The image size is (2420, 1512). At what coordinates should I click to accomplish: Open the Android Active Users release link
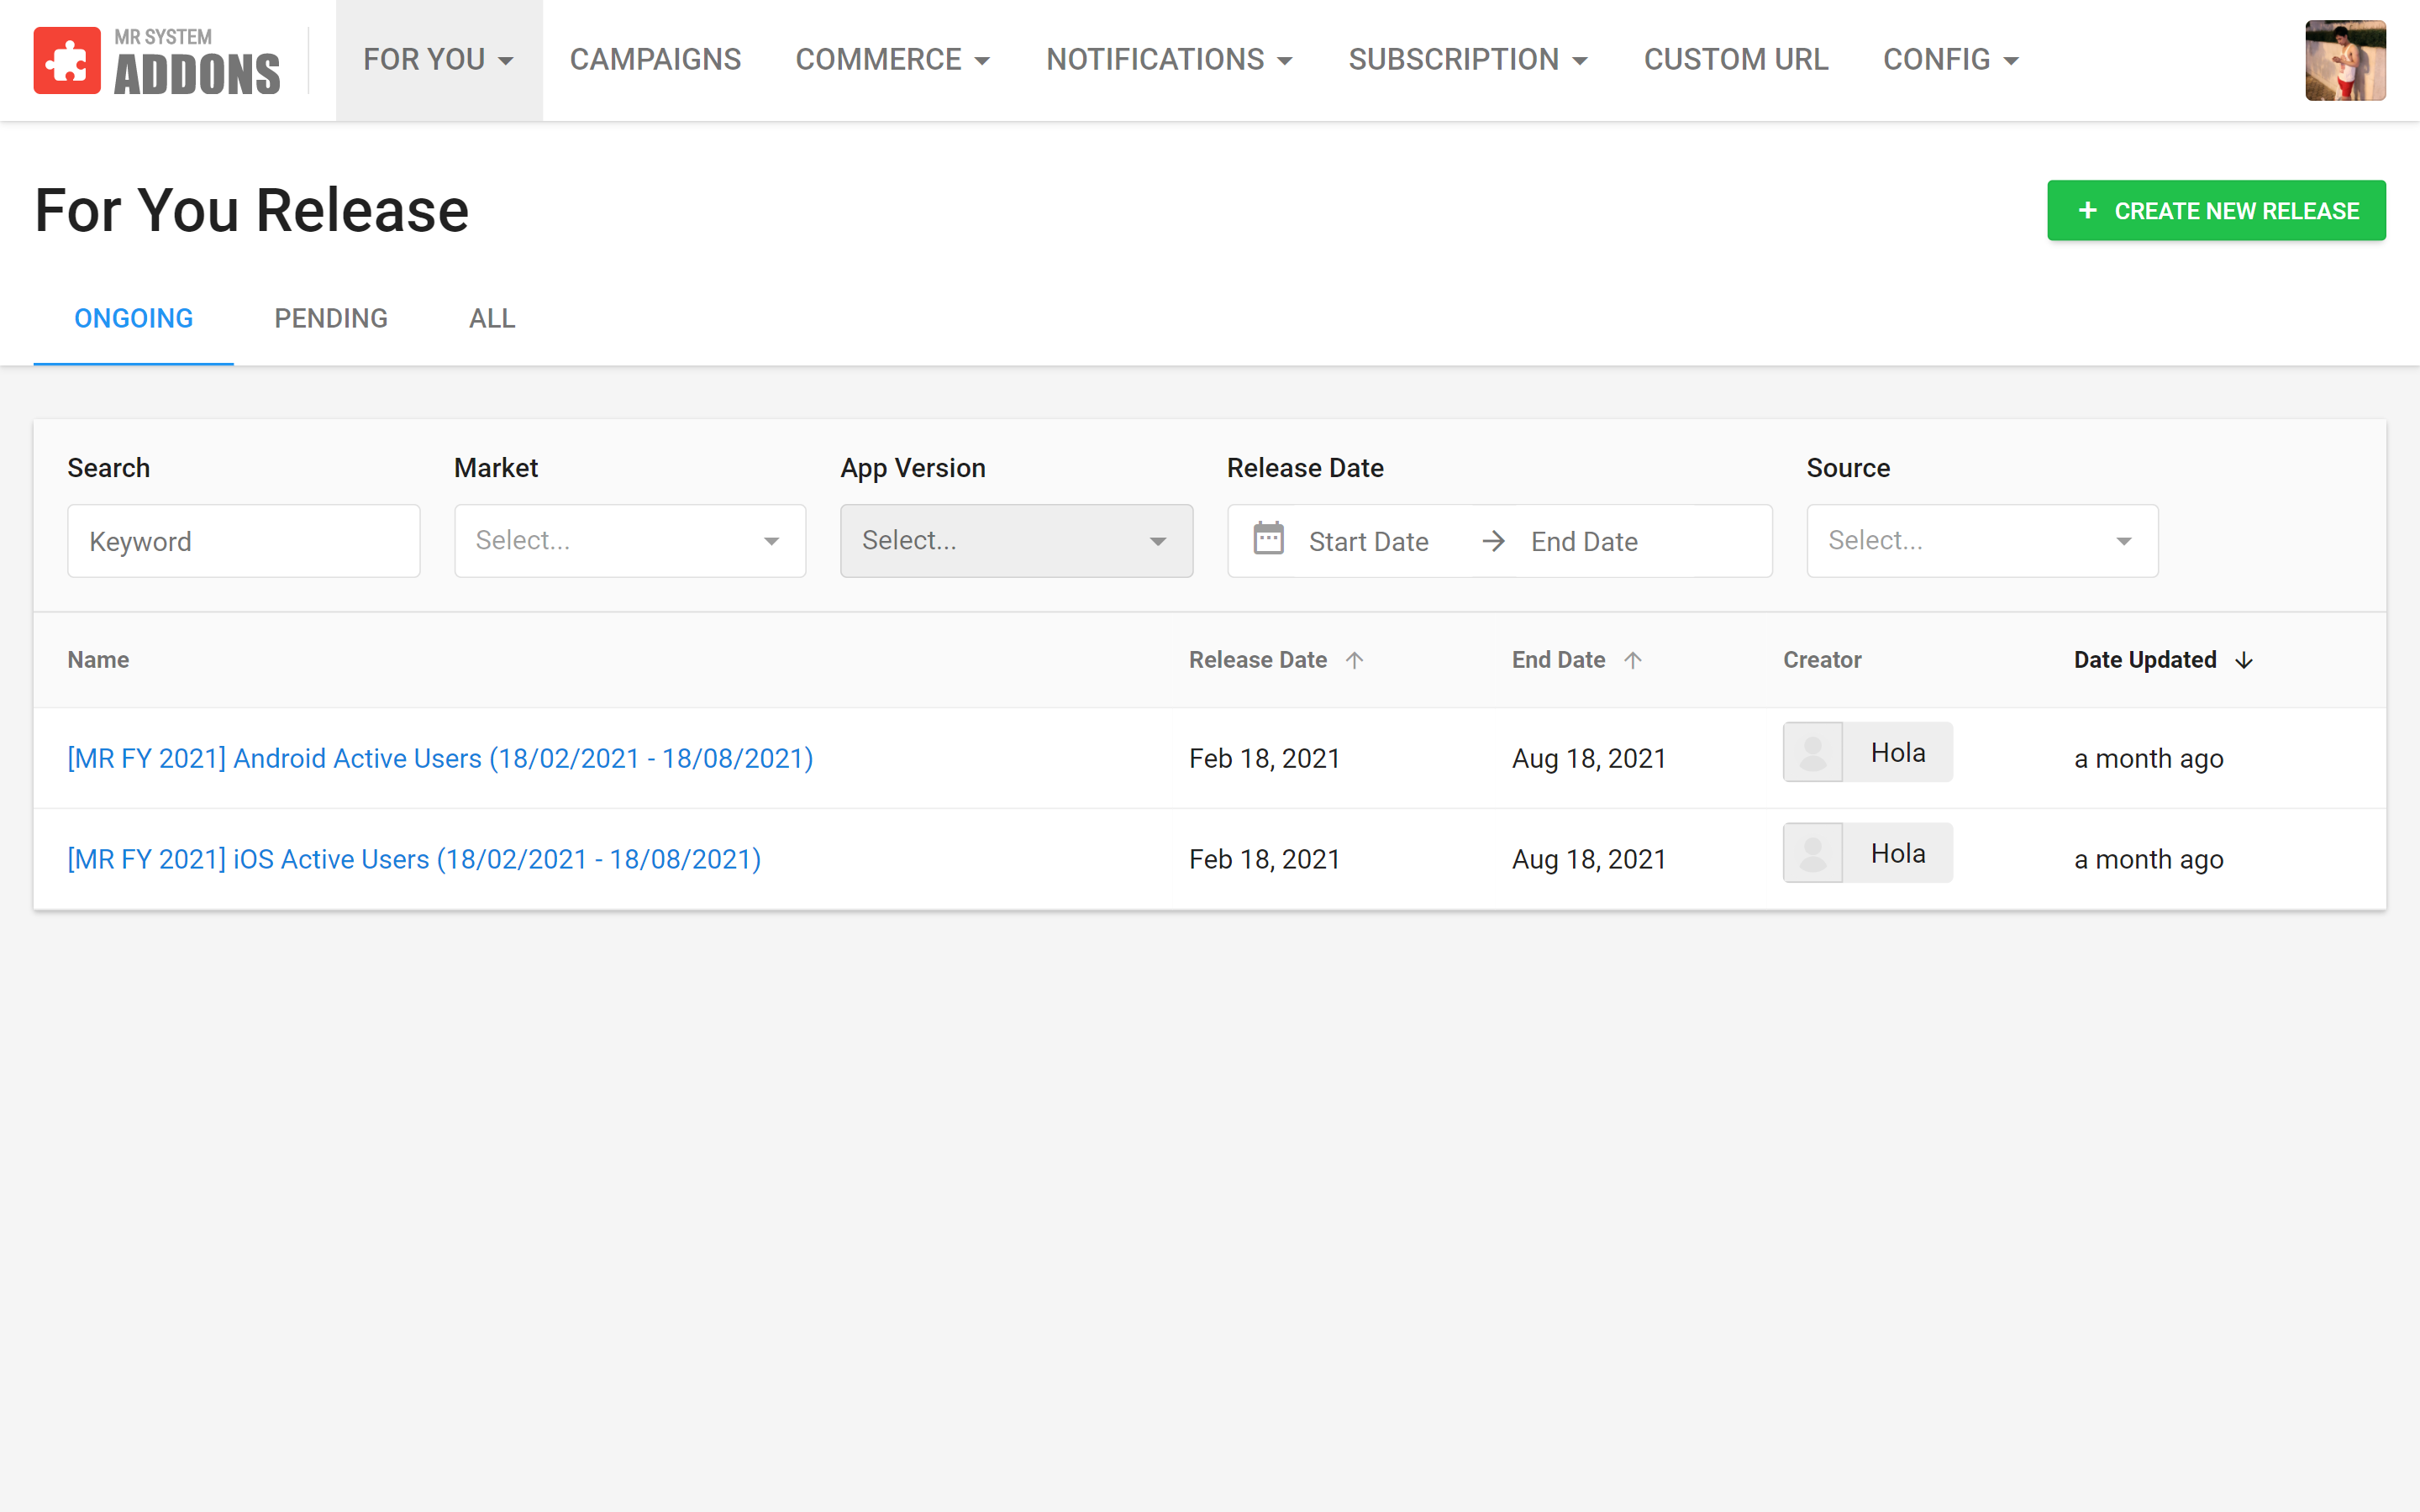pos(440,758)
